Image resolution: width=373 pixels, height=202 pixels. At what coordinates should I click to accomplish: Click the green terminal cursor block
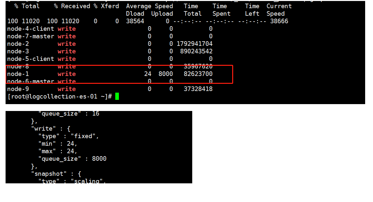coord(117,96)
